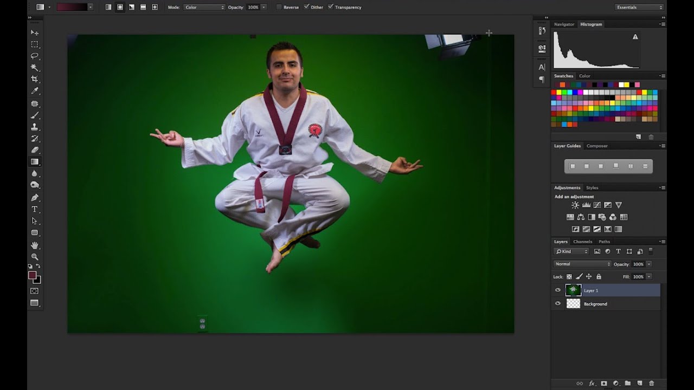Click the foreground color swatch
Screen dimensions: 694x390
coord(33,276)
